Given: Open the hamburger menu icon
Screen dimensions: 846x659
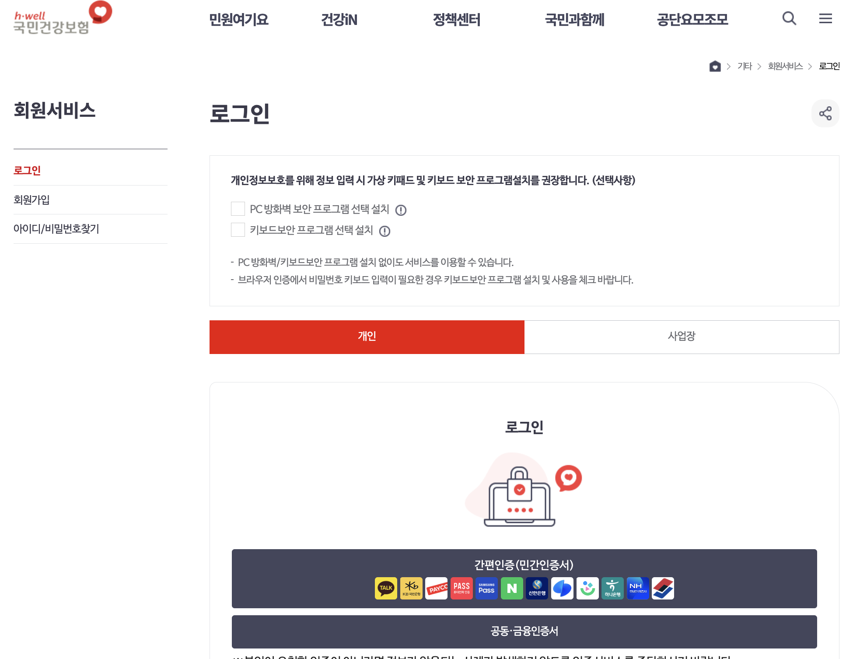Looking at the screenshot, I should click(825, 18).
